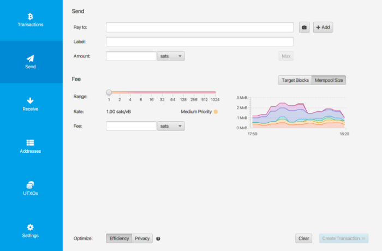Click the 16 mark on Range slider
This screenshot has width=382, height=251.
tap(151, 100)
